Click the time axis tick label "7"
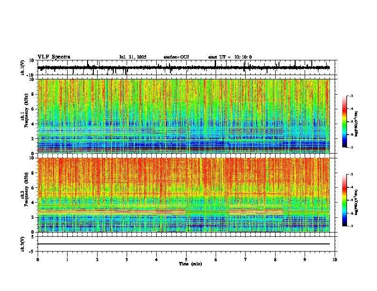The image size is (377, 291). pyautogui.click(x=246, y=260)
